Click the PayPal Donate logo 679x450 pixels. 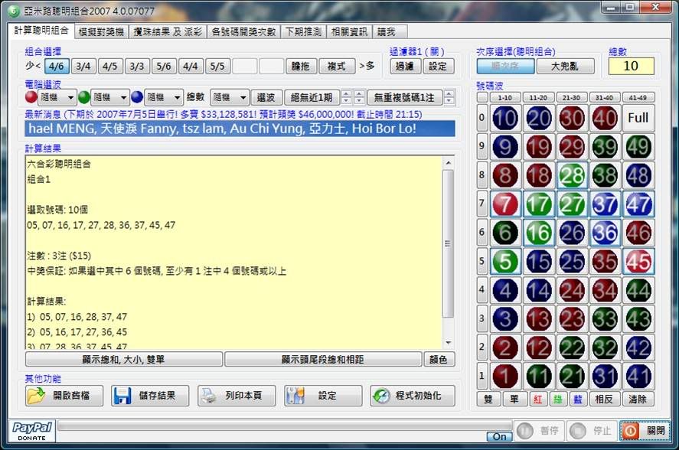[x=32, y=429]
